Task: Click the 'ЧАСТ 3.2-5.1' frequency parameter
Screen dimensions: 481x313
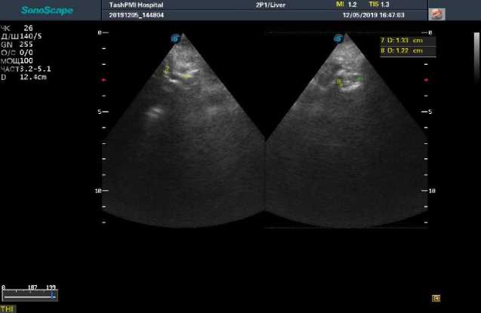Action: click(26, 69)
